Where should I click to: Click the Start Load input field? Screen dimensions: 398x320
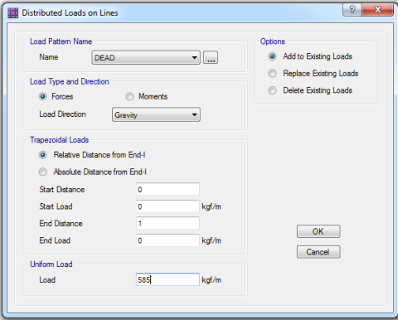167,206
